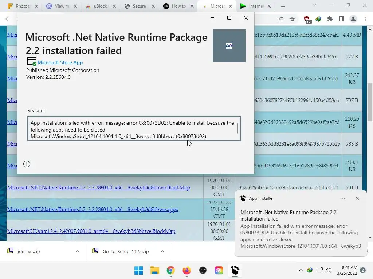Open the notification center badge showing 2
This screenshot has height=279, width=373.
[363, 270]
